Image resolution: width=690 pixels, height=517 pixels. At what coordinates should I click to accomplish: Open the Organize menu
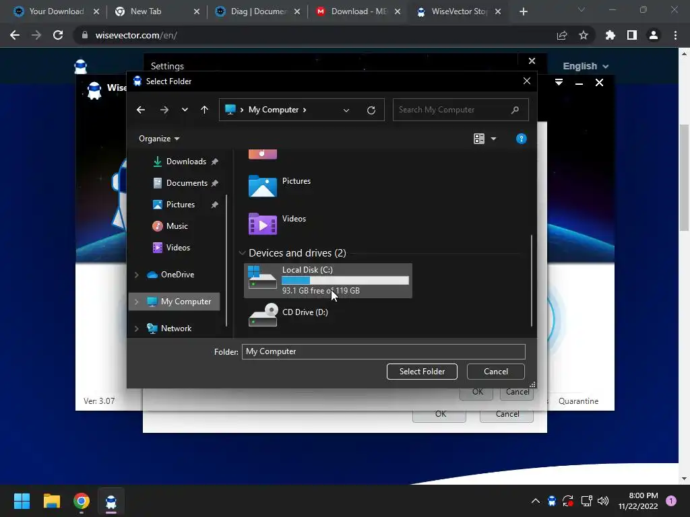pos(159,139)
